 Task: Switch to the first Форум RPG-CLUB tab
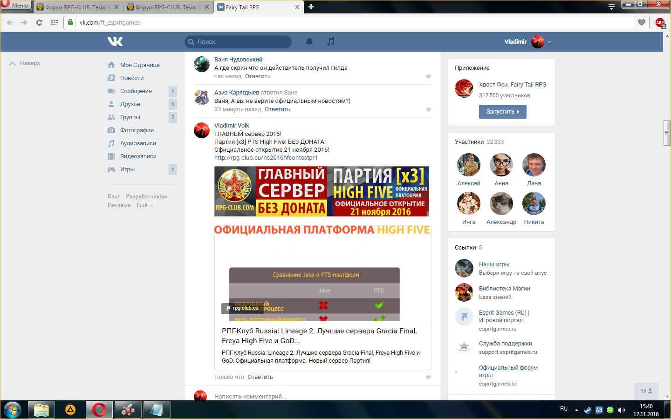click(75, 7)
